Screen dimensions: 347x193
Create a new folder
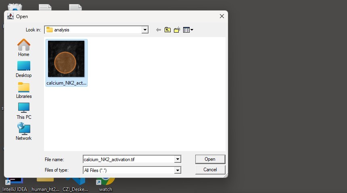point(177,30)
